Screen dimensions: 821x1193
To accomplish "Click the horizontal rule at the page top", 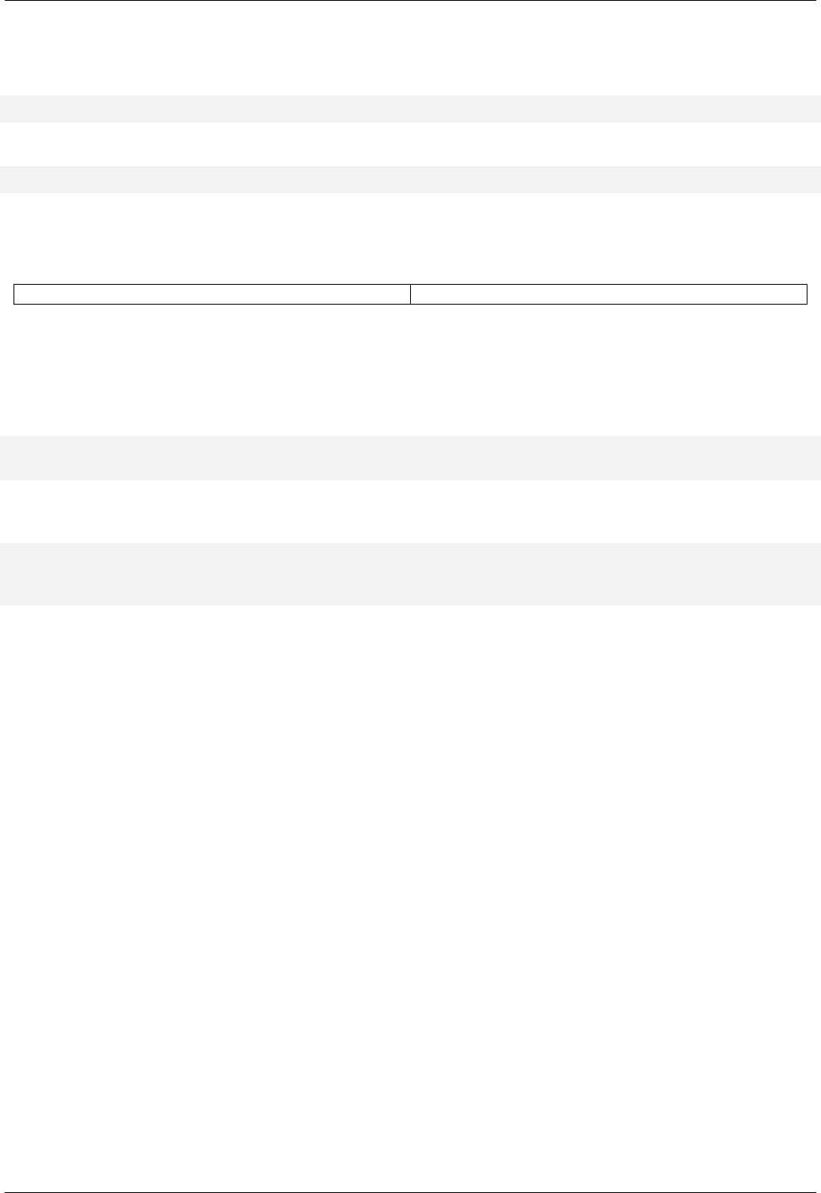I will tap(410, 1).
